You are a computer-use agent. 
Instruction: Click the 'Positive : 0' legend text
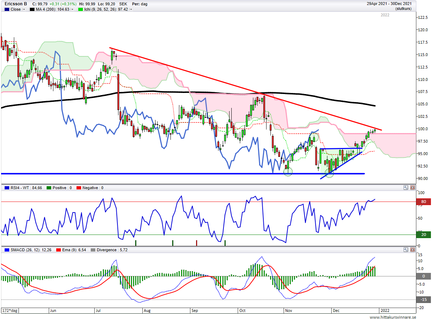coord(62,188)
